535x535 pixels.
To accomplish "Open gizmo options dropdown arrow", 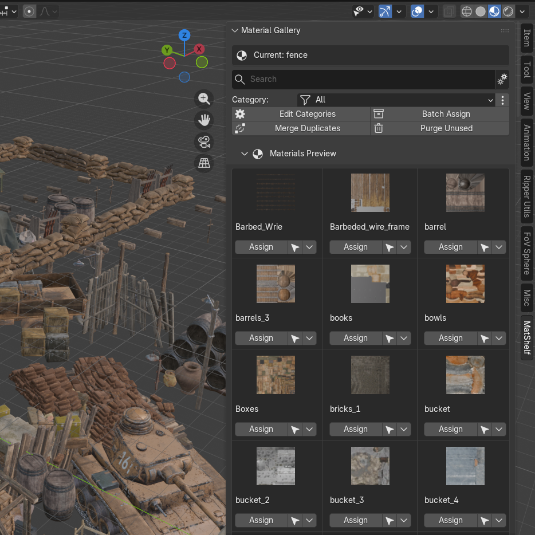I will click(x=399, y=11).
